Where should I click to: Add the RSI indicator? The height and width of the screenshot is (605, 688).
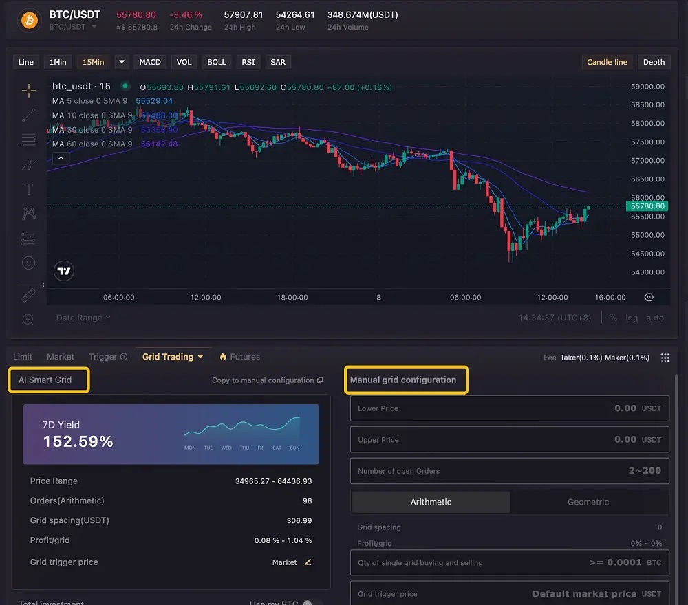pos(248,62)
